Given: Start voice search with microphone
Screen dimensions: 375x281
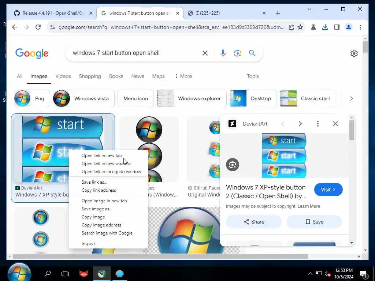Looking at the screenshot, I should (223, 53).
